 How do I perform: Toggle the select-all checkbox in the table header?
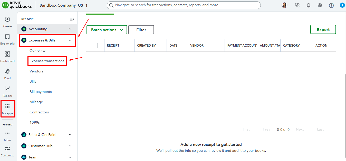click(95, 45)
